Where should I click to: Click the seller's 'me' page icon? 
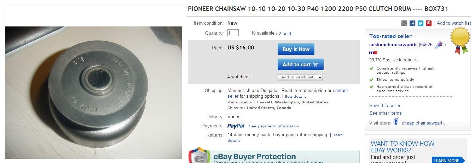click(373, 53)
